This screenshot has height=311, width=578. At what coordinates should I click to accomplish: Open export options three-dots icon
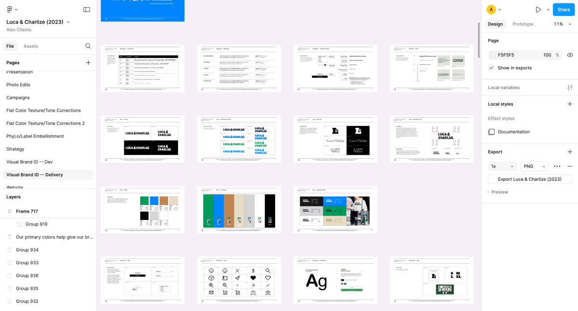[x=557, y=166]
